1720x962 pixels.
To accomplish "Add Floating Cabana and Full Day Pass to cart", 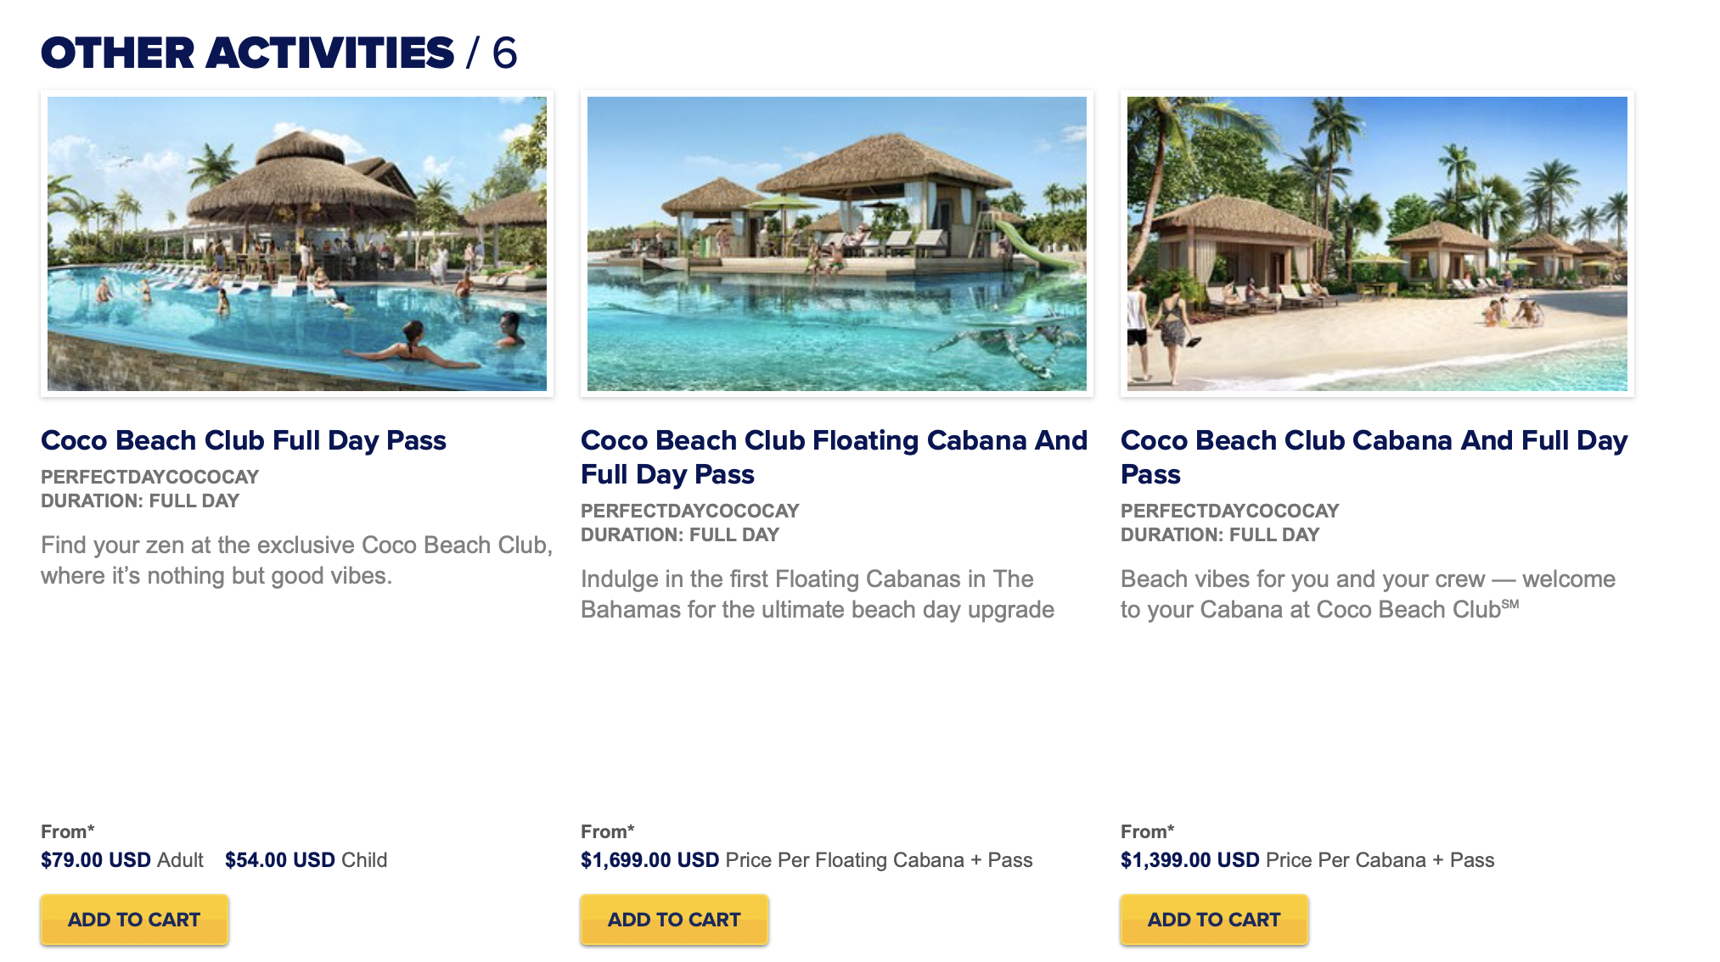I will 674,920.
